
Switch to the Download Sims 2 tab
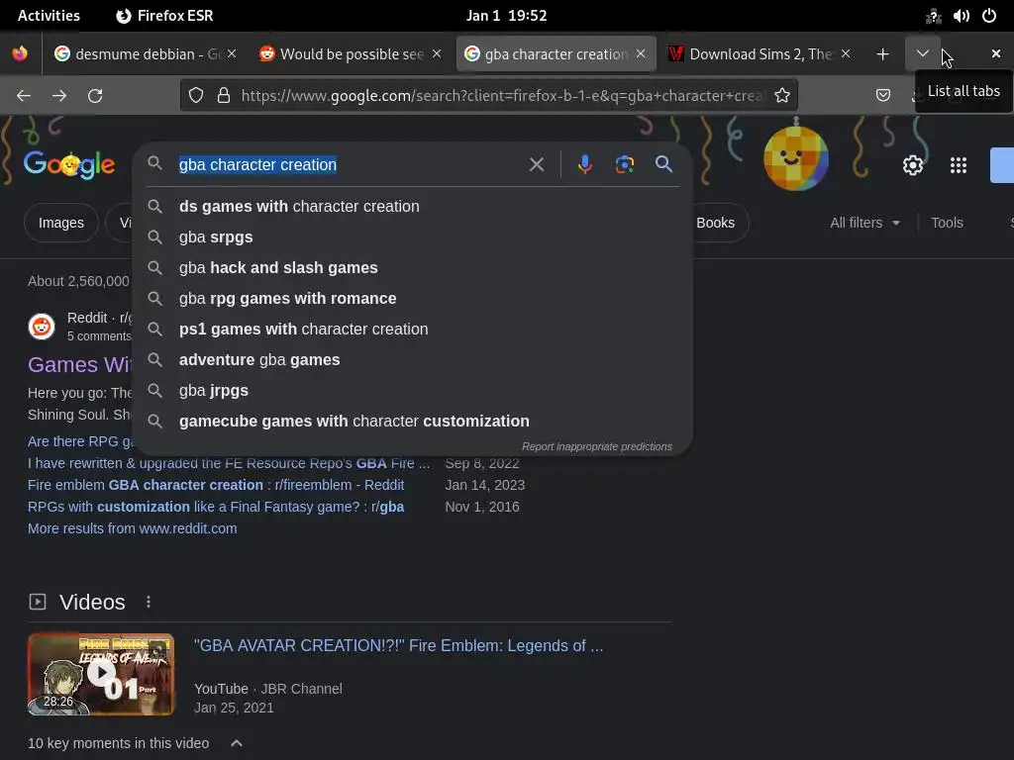pos(760,53)
